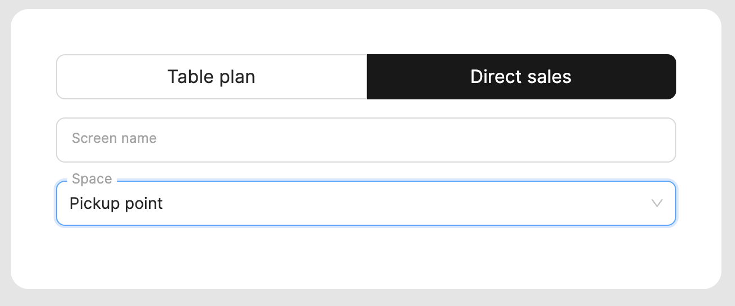Click the Screen name placeholder text
The image size is (735, 306).
(x=114, y=138)
